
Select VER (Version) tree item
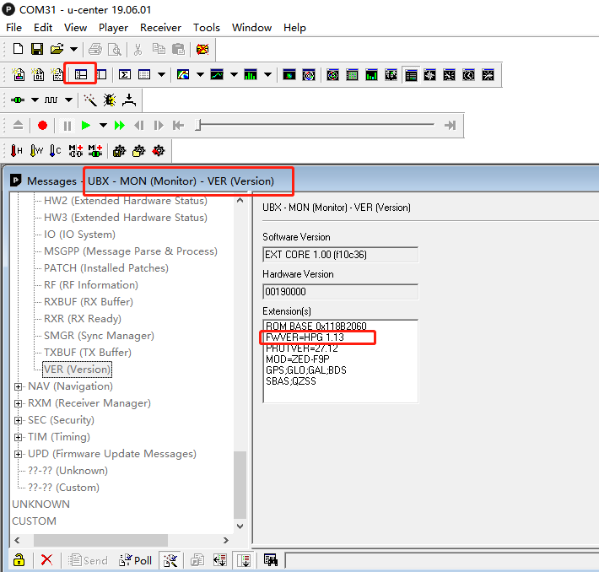point(77,370)
